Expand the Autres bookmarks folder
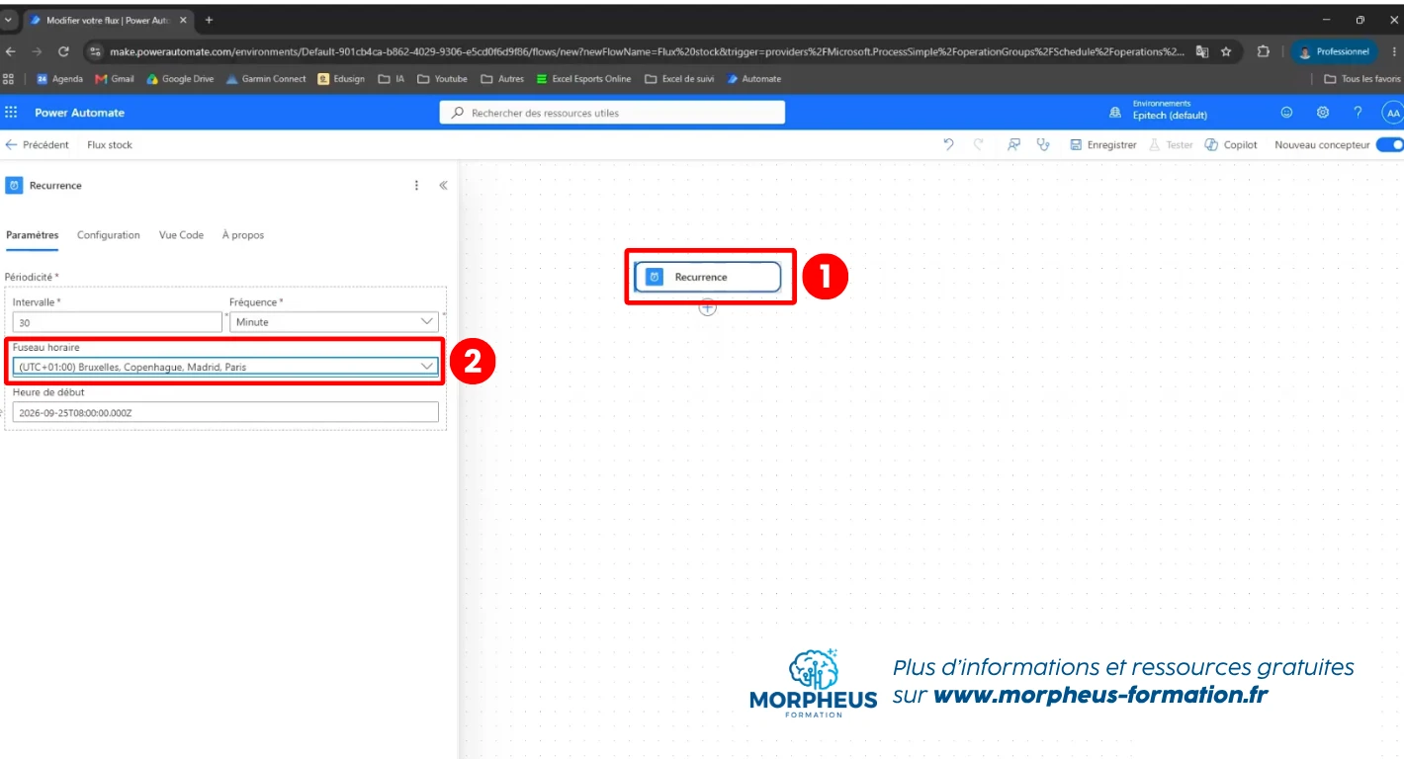Viewport: 1404px width, 759px height. (x=502, y=79)
